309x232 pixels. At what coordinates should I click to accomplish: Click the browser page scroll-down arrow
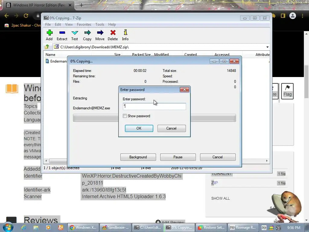pos(307,220)
